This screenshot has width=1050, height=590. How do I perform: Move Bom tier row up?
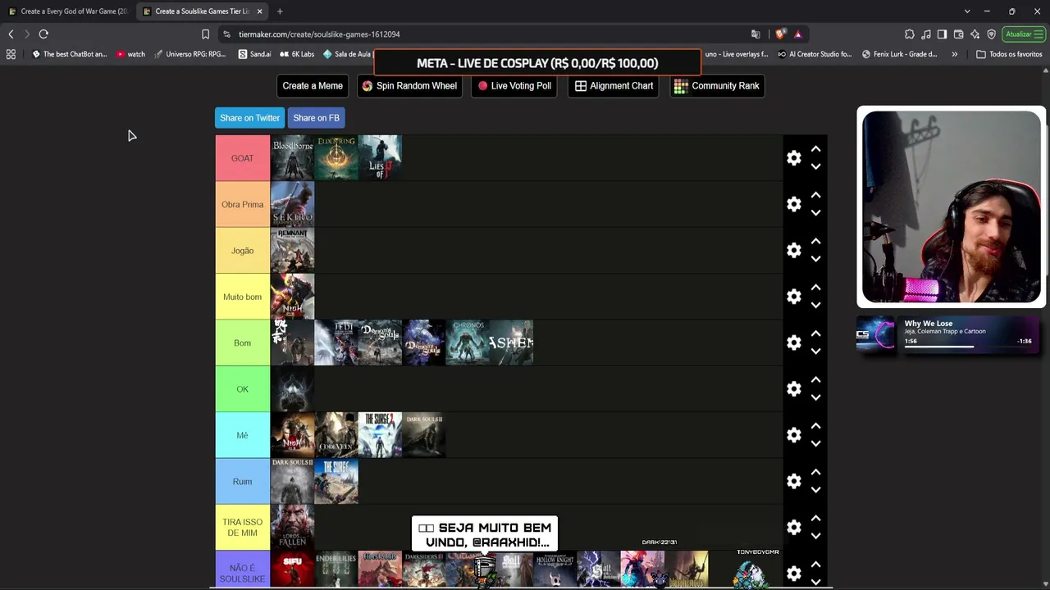815,334
